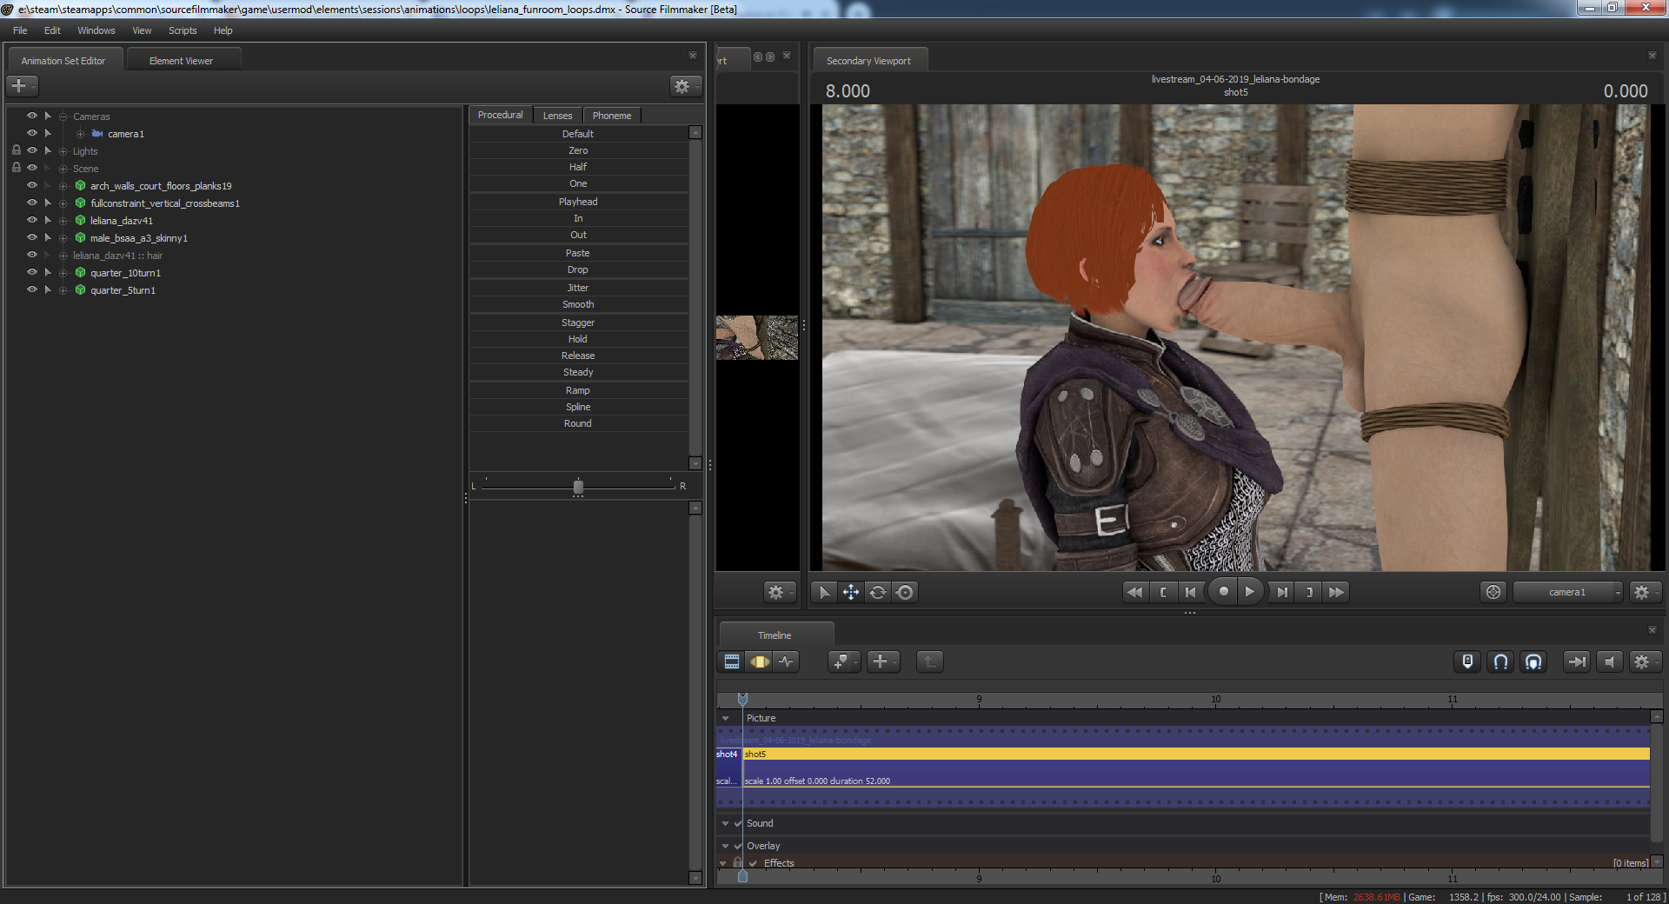Apply the Jitter procedural preset
1669x904 pixels.
(x=578, y=288)
